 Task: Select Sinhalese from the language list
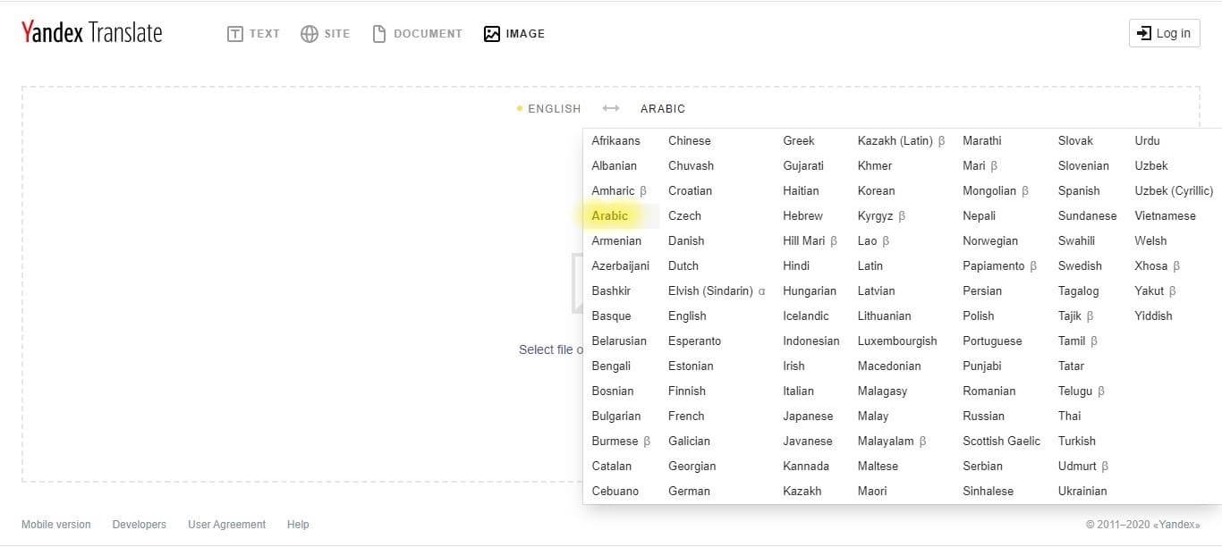[x=989, y=491]
